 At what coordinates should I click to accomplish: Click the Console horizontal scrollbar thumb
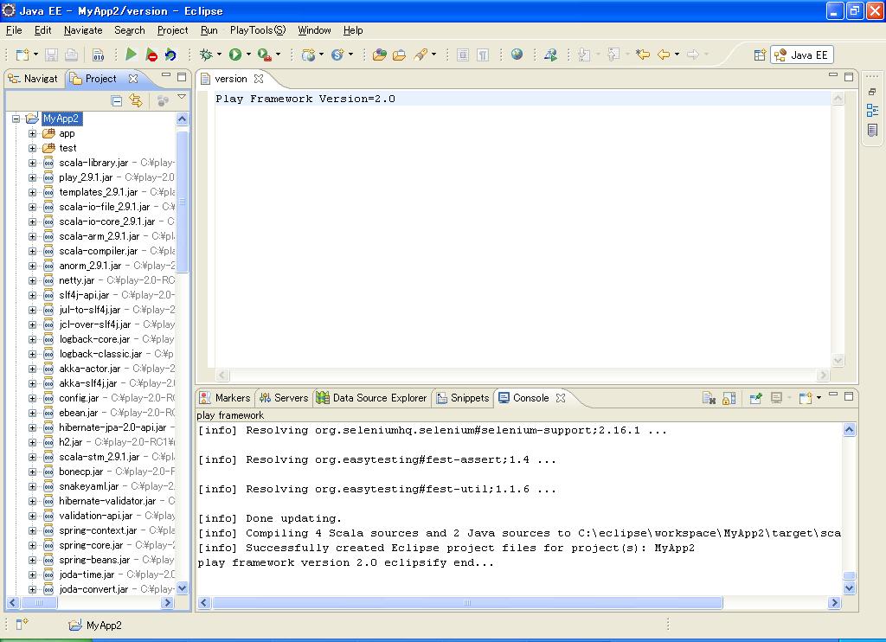pyautogui.click(x=467, y=603)
